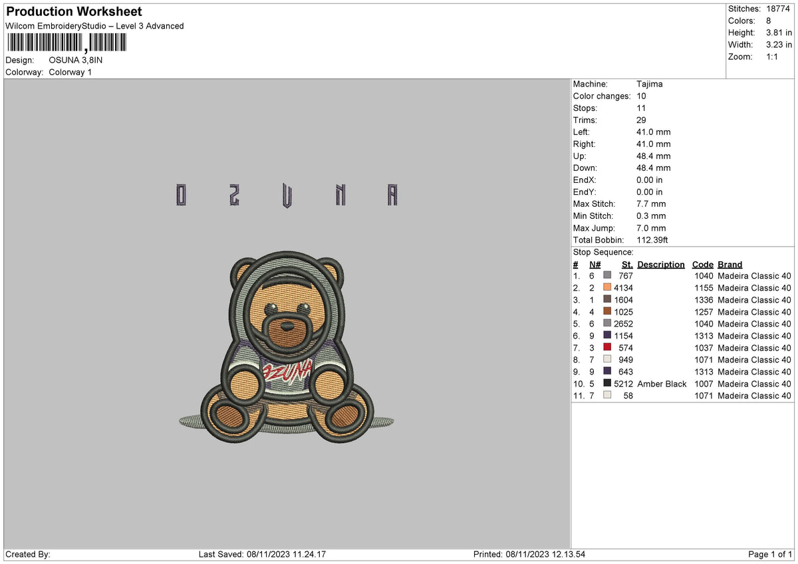The image size is (798, 564).
Task: Select the black swatch for stop 10
Action: [607, 383]
